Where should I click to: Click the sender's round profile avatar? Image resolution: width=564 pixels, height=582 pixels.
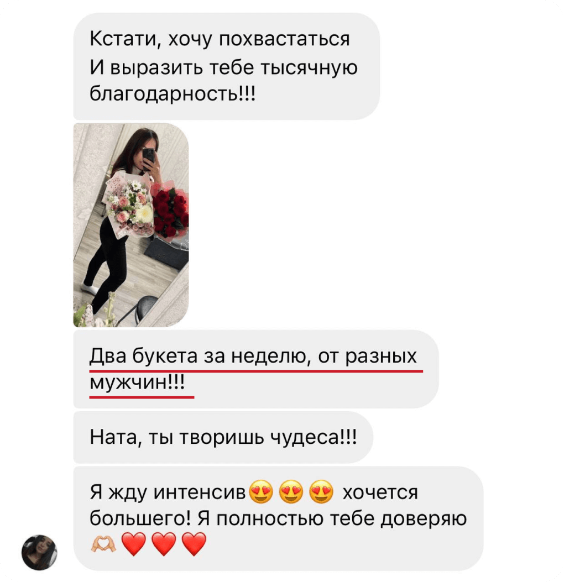pyautogui.click(x=39, y=552)
